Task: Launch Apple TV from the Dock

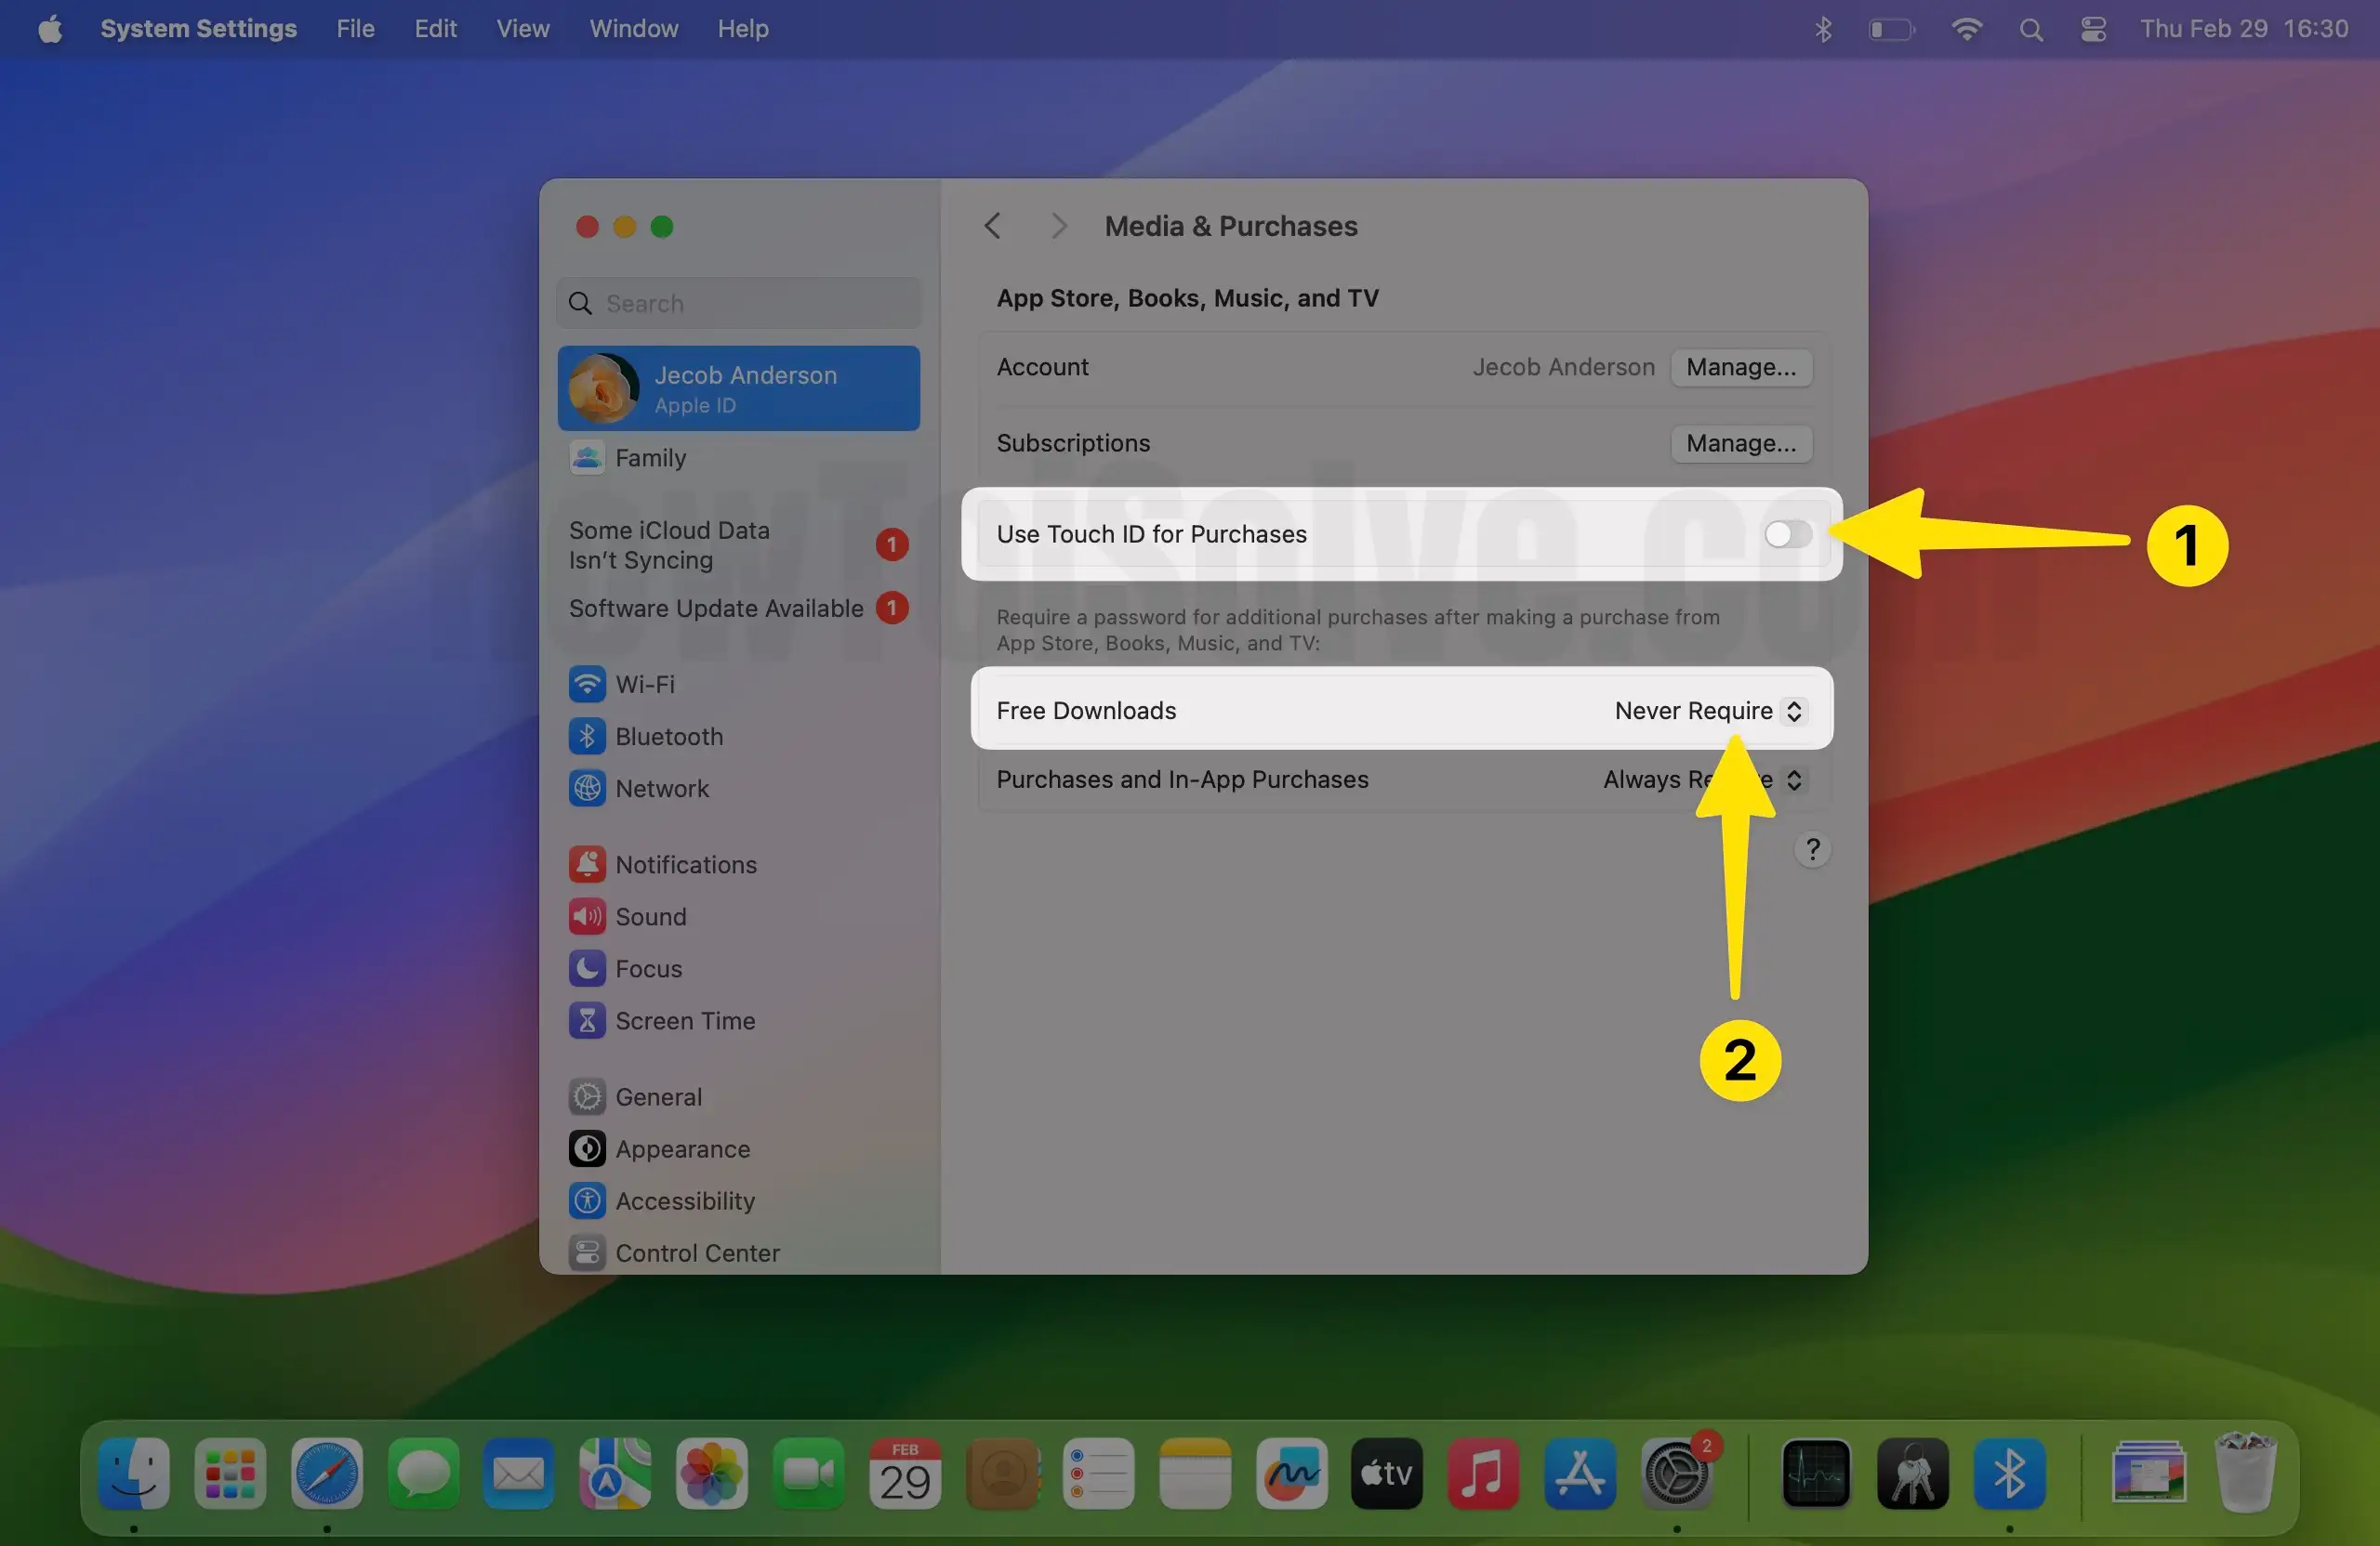Action: pyautogui.click(x=1386, y=1473)
